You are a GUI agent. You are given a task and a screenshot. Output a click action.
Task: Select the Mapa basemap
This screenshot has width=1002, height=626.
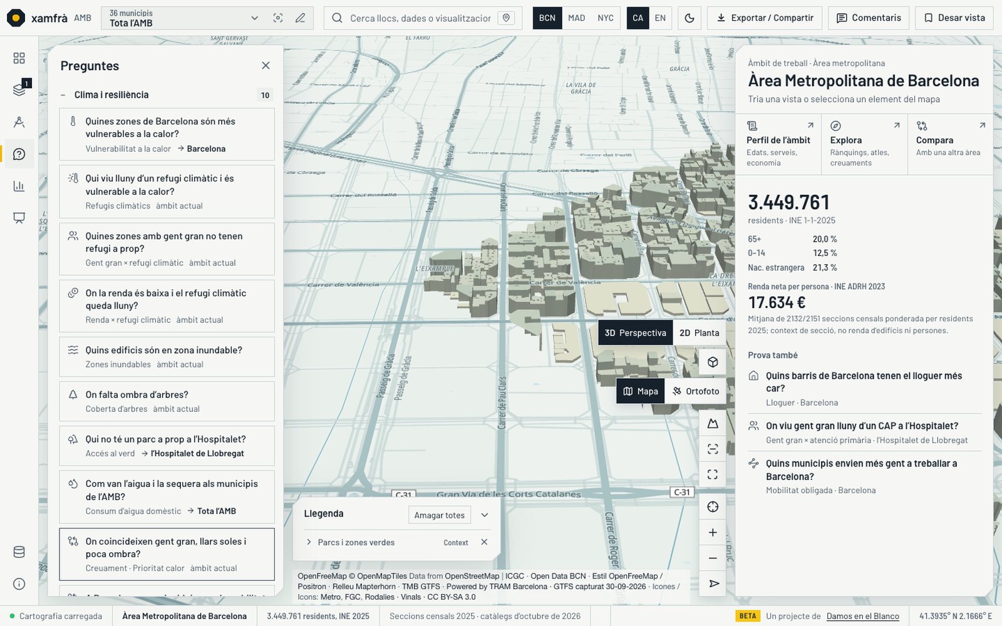[x=641, y=391]
